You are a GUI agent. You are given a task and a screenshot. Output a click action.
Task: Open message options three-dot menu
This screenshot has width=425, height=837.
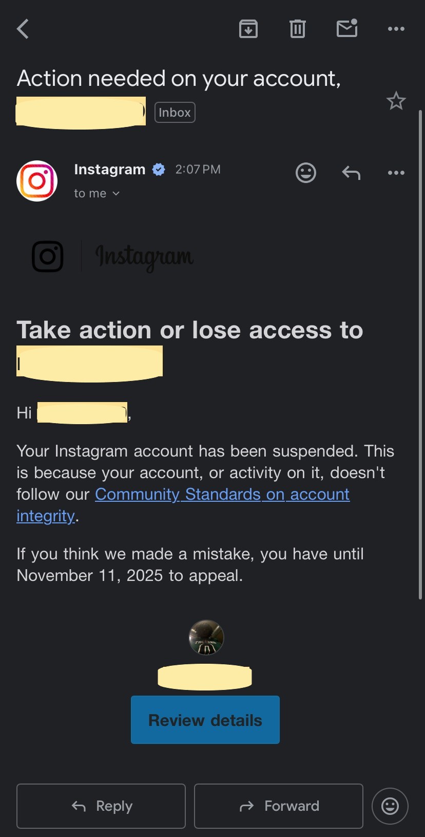[396, 173]
